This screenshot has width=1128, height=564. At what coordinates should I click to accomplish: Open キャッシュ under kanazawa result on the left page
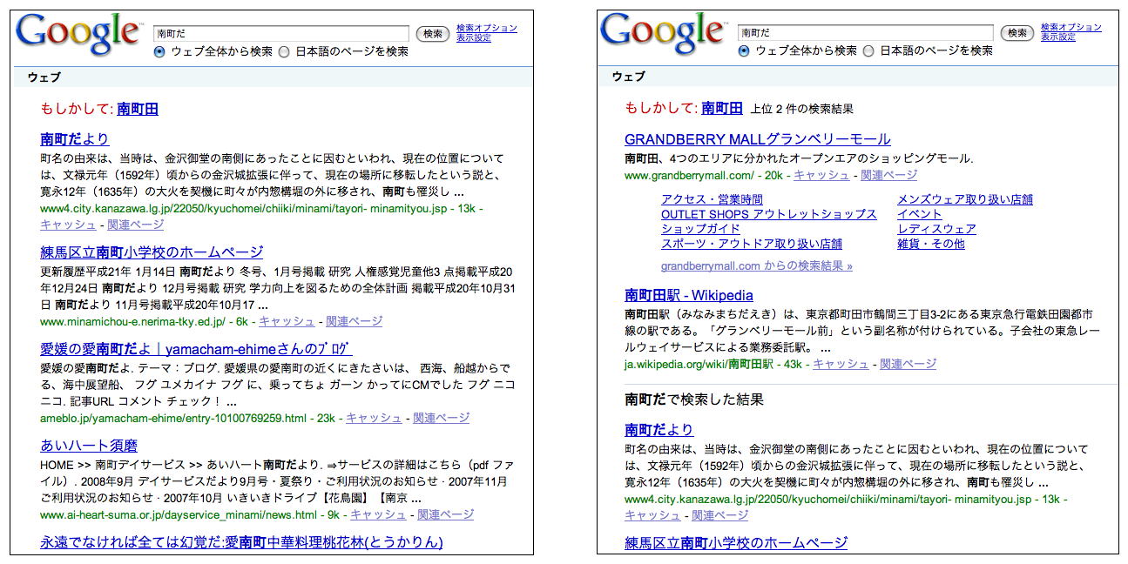pos(68,225)
